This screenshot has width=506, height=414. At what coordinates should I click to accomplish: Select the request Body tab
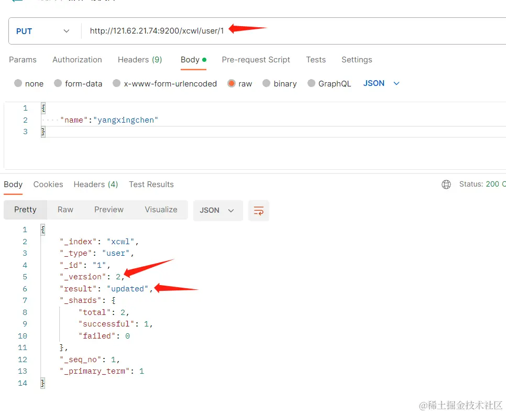[x=193, y=60]
